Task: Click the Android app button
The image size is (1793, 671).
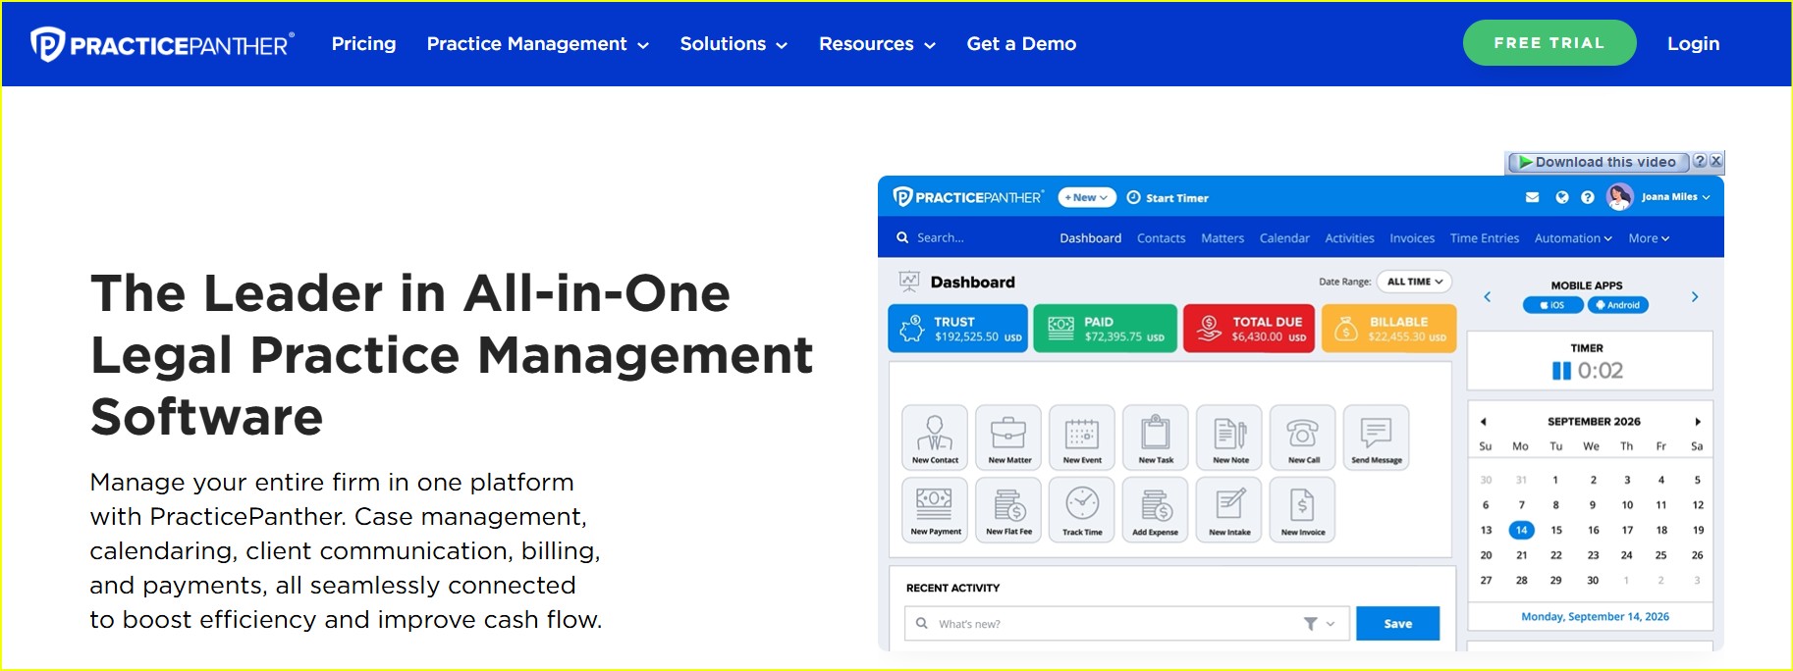Action: pos(1617,305)
